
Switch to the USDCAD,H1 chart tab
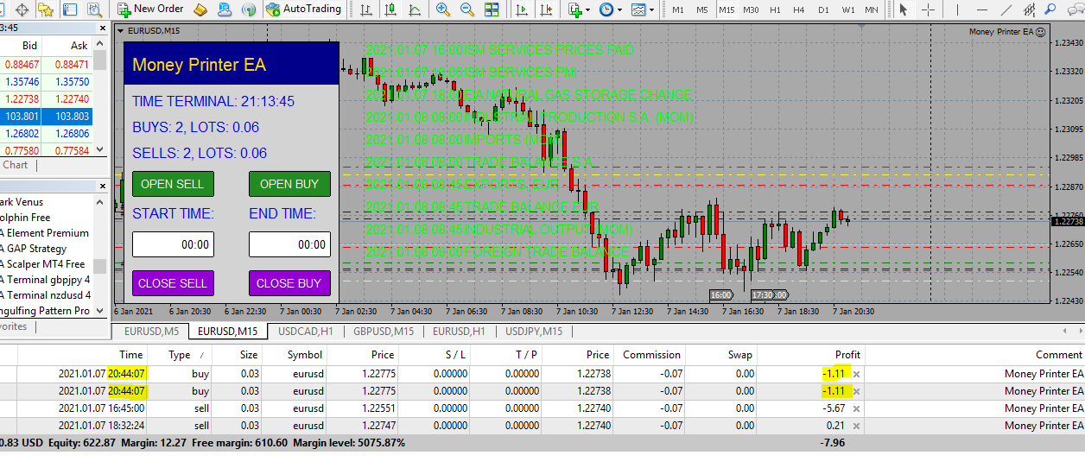(x=306, y=332)
